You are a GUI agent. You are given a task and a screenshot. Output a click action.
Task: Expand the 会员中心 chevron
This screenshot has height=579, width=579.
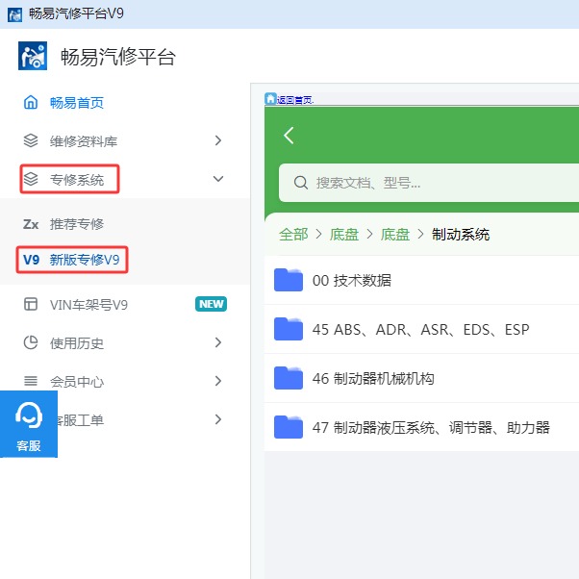point(218,381)
